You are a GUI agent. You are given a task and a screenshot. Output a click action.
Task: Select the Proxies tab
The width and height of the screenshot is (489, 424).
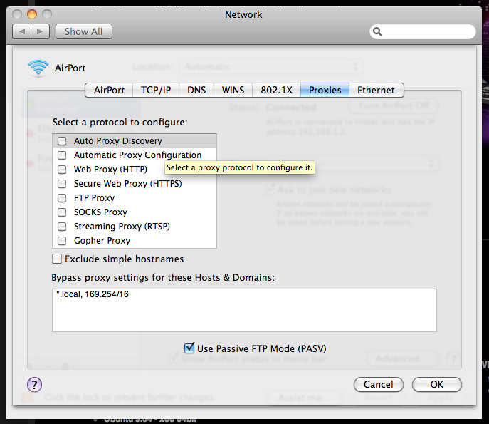(325, 91)
